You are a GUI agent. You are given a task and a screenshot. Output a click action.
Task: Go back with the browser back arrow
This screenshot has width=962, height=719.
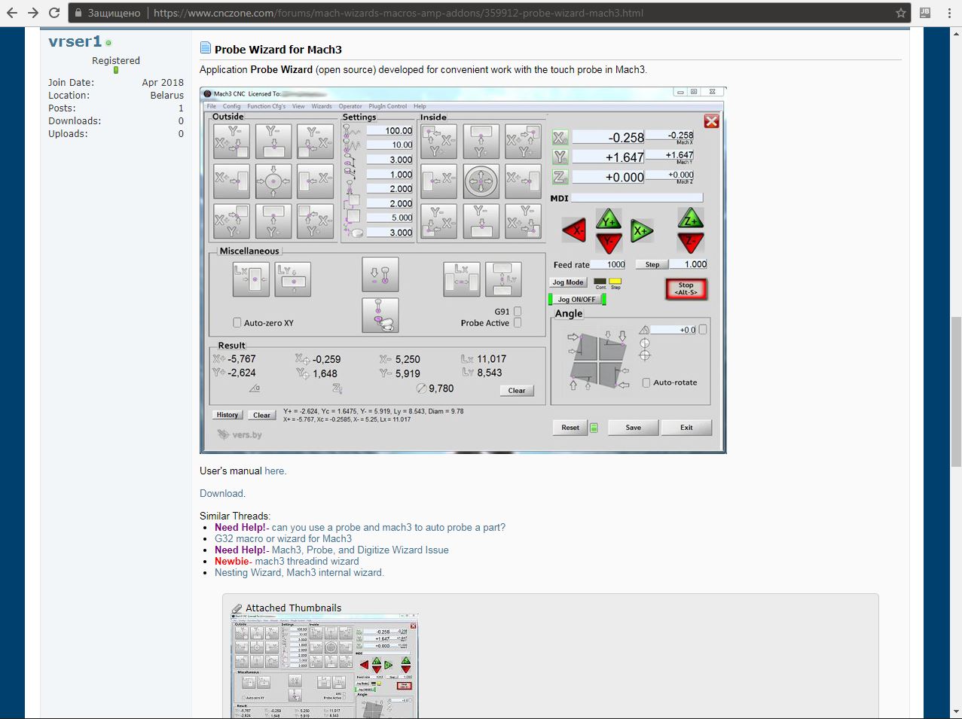12,13
